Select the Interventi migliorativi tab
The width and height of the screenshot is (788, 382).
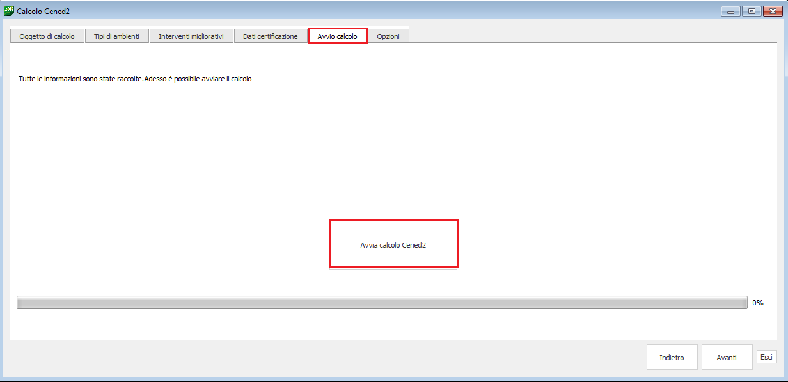(191, 36)
